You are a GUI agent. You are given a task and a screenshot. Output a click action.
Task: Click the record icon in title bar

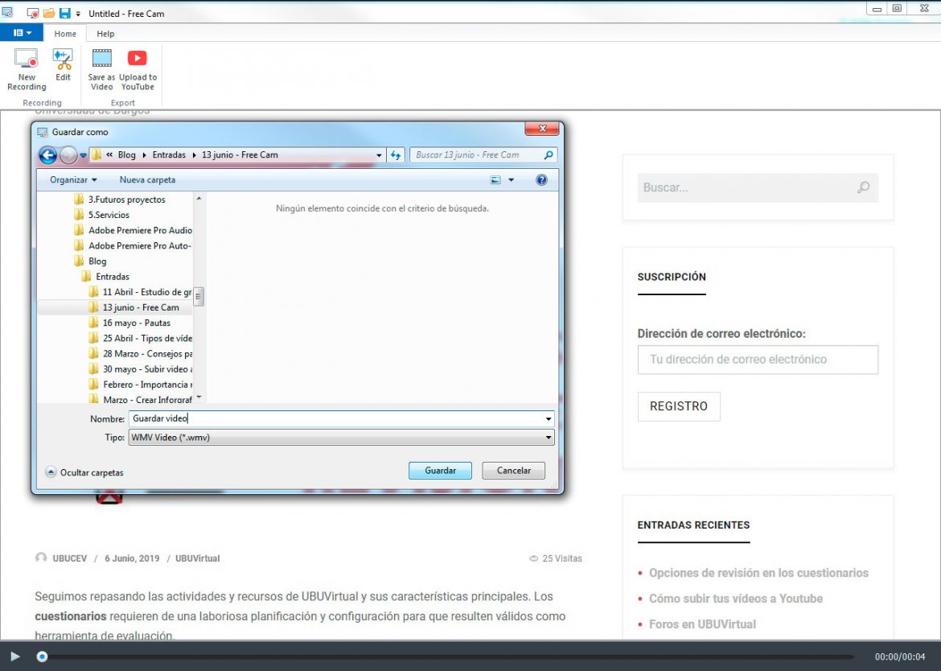pyautogui.click(x=33, y=13)
